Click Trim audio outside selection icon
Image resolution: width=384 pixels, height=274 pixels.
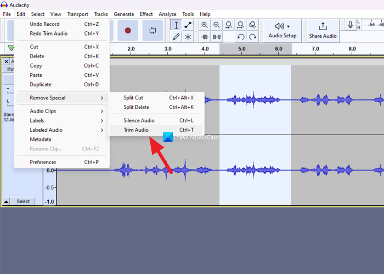click(205, 37)
